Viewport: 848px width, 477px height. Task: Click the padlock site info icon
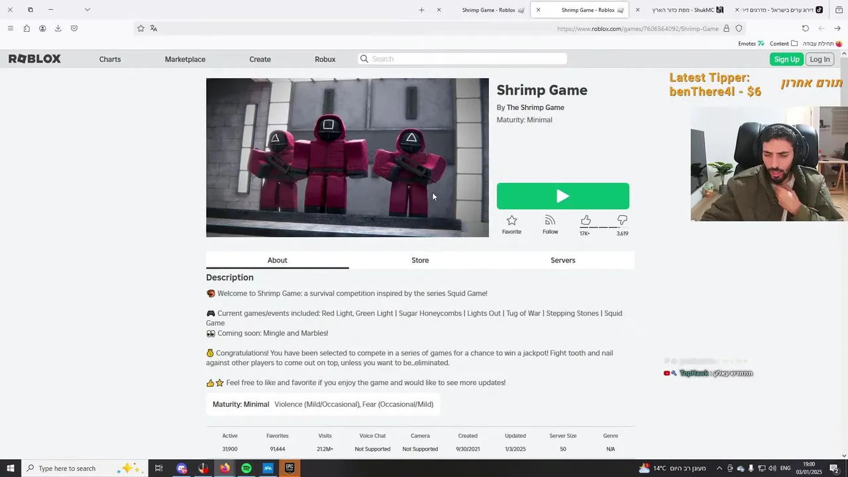click(x=726, y=28)
